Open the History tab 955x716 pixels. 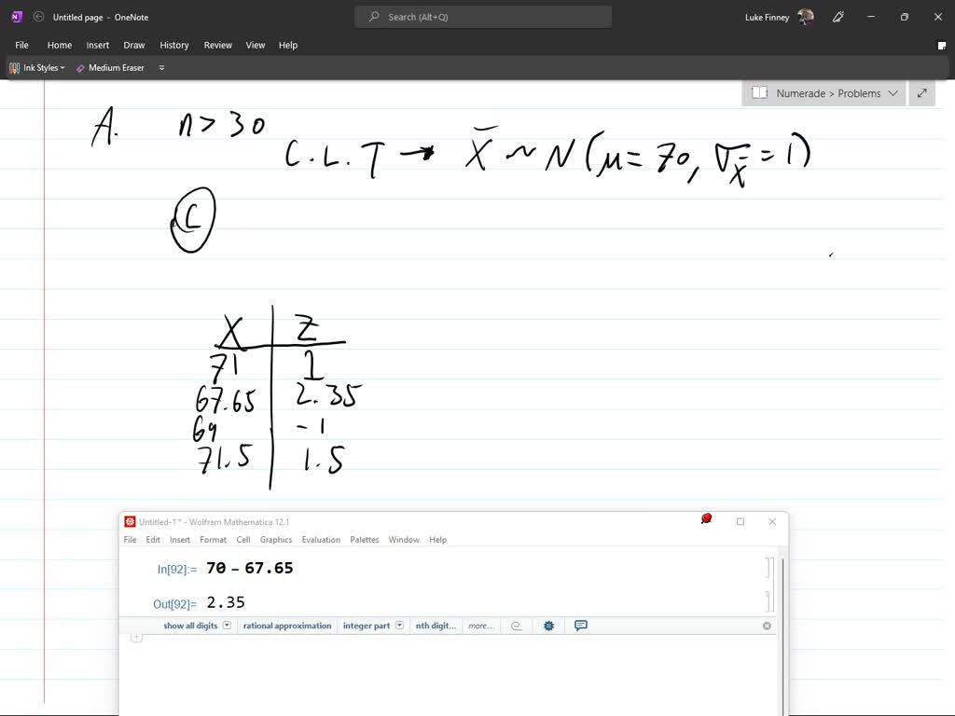click(174, 45)
